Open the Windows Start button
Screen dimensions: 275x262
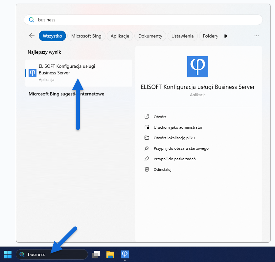[x=7, y=254]
